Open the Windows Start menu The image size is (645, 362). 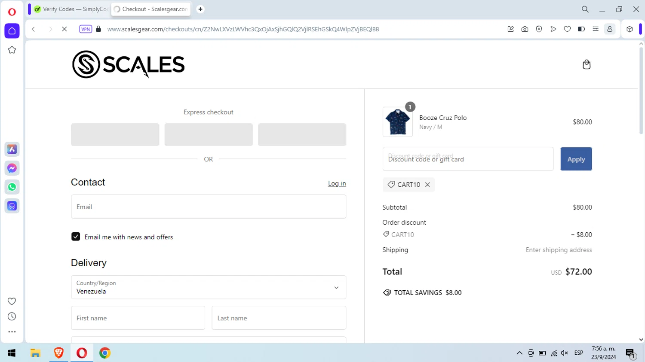click(12, 353)
